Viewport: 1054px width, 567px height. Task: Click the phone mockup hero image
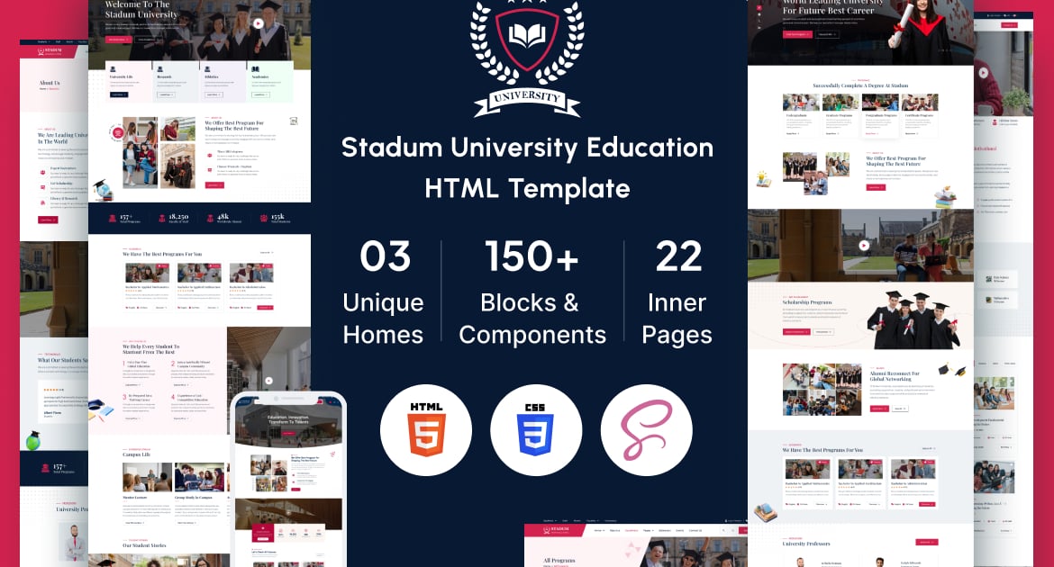click(288, 421)
